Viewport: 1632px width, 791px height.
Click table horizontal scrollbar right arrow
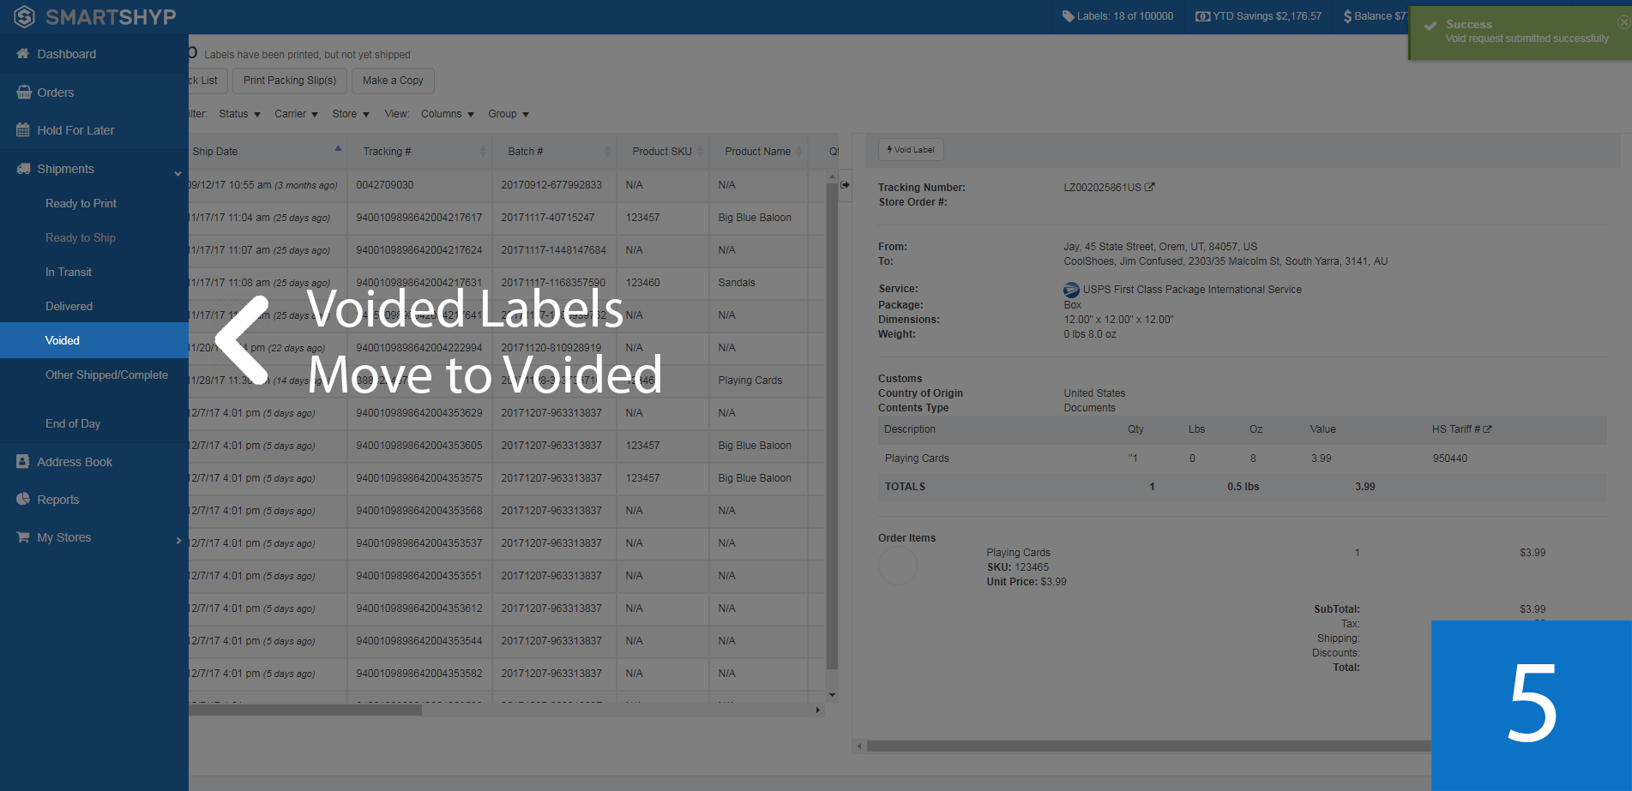817,710
